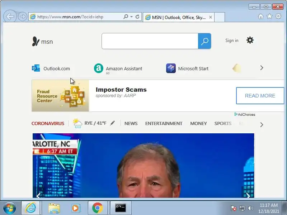This screenshot has height=215, width=287.
Task: Click the weather cloud-and-sun icon
Action: pyautogui.click(x=77, y=123)
